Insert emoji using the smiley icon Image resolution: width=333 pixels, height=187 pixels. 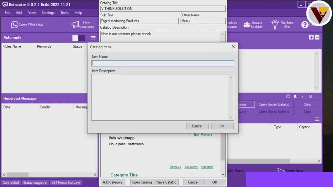click(288, 97)
